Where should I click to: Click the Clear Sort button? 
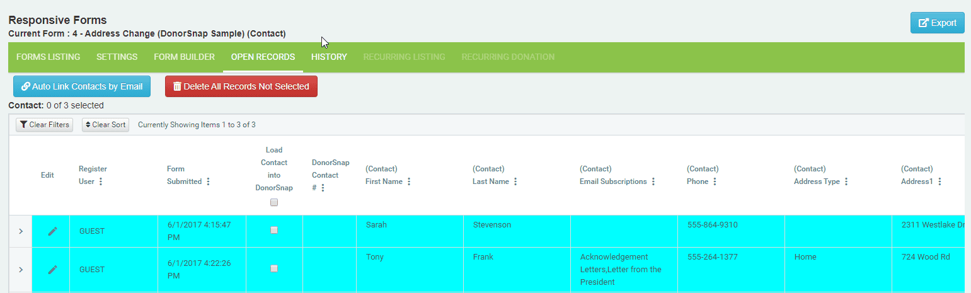tap(105, 125)
